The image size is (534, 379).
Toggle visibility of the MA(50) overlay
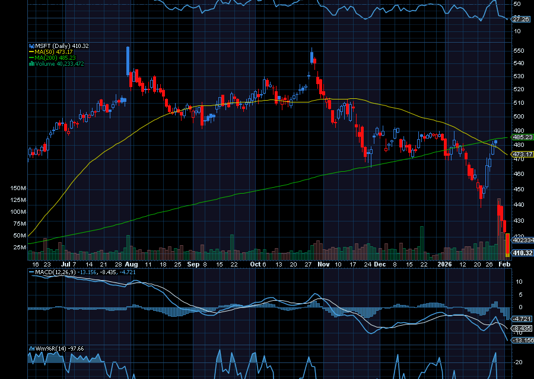53,52
